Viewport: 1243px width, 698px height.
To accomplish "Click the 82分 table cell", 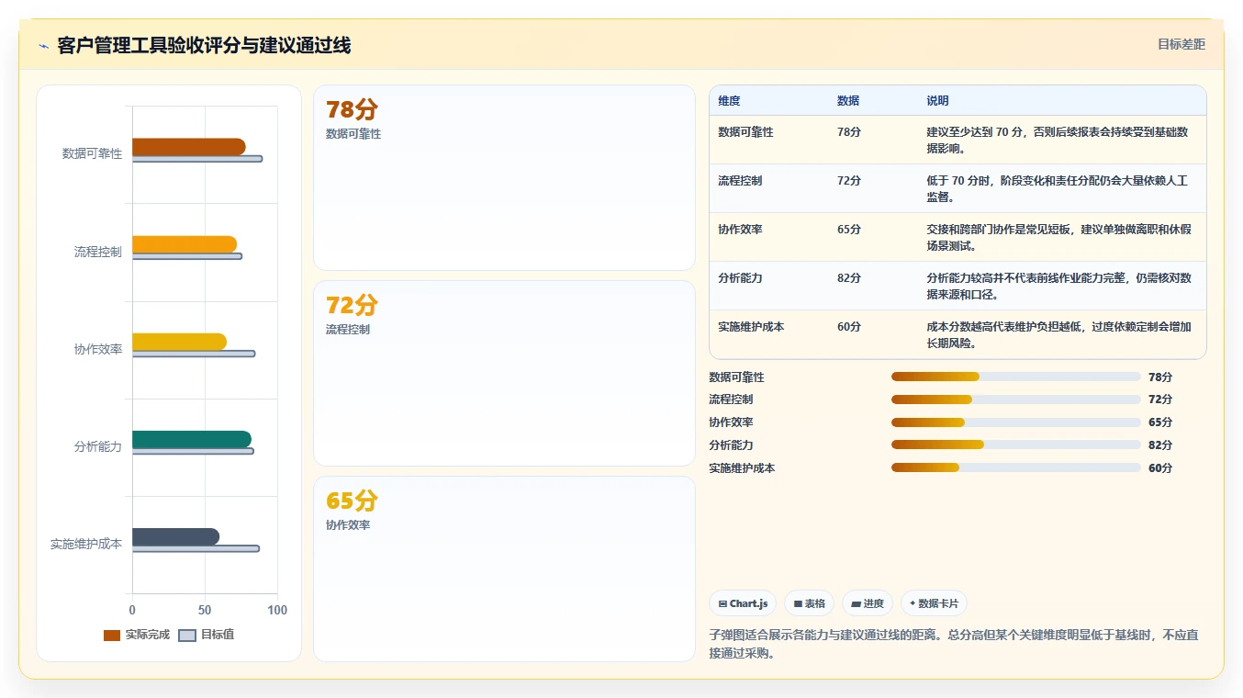I will coord(849,278).
